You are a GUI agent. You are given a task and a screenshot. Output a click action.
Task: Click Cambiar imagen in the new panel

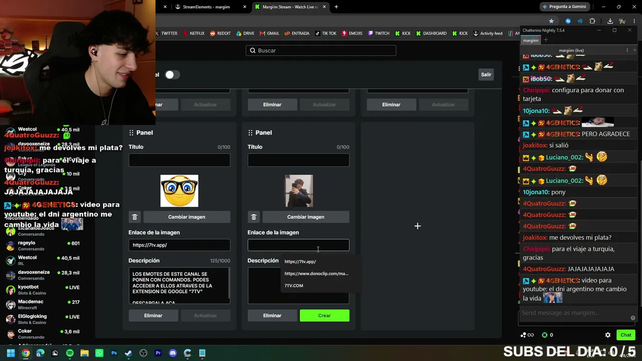click(x=305, y=217)
